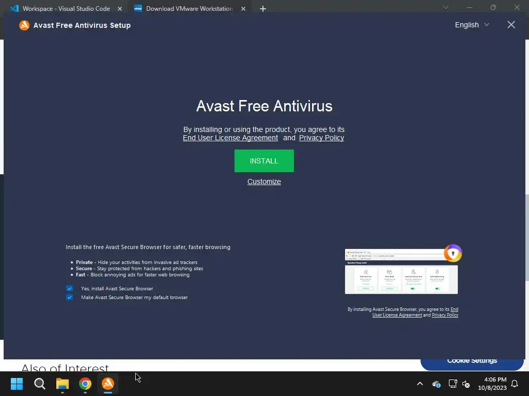Click the Secure Browser logo badge icon
The image size is (529, 396).
click(453, 253)
